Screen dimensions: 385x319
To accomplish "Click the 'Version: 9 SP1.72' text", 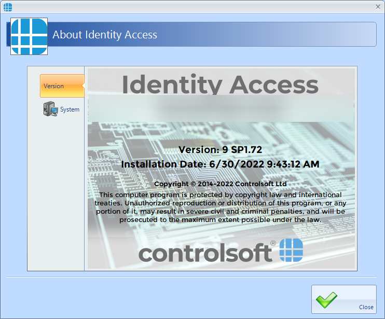I will point(220,150).
